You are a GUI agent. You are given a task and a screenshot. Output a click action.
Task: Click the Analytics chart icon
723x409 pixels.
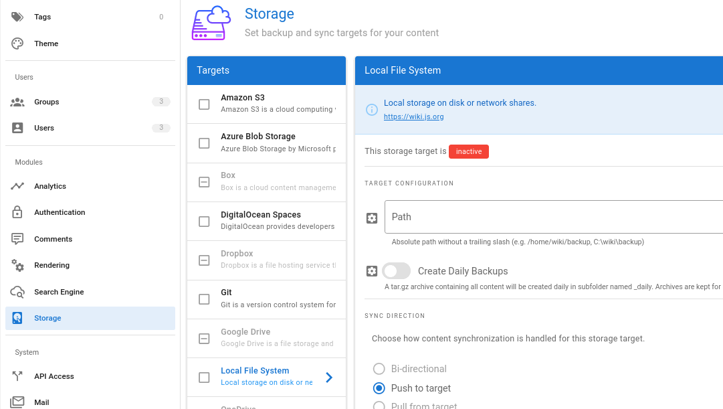pyautogui.click(x=18, y=186)
